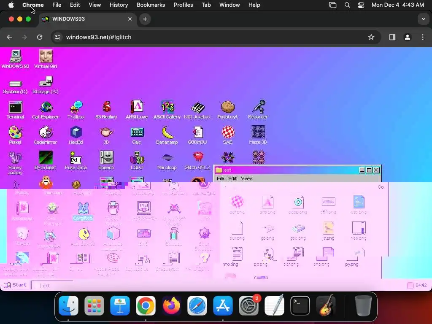Launch the Calc calculator icon
432x324 pixels.
137,135
